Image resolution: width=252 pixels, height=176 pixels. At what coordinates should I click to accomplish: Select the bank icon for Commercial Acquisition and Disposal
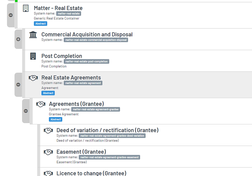tap(33, 34)
